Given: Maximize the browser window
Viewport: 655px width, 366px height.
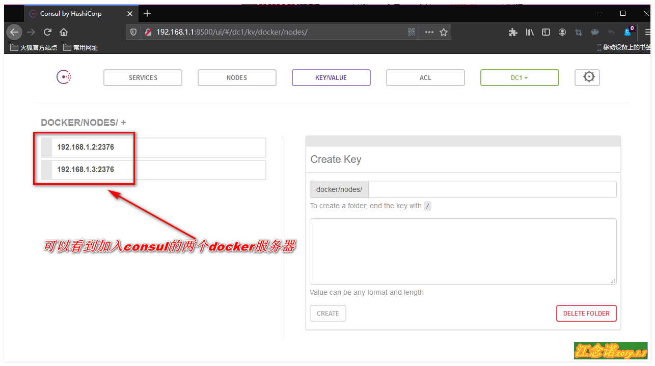Looking at the screenshot, I should [622, 13].
